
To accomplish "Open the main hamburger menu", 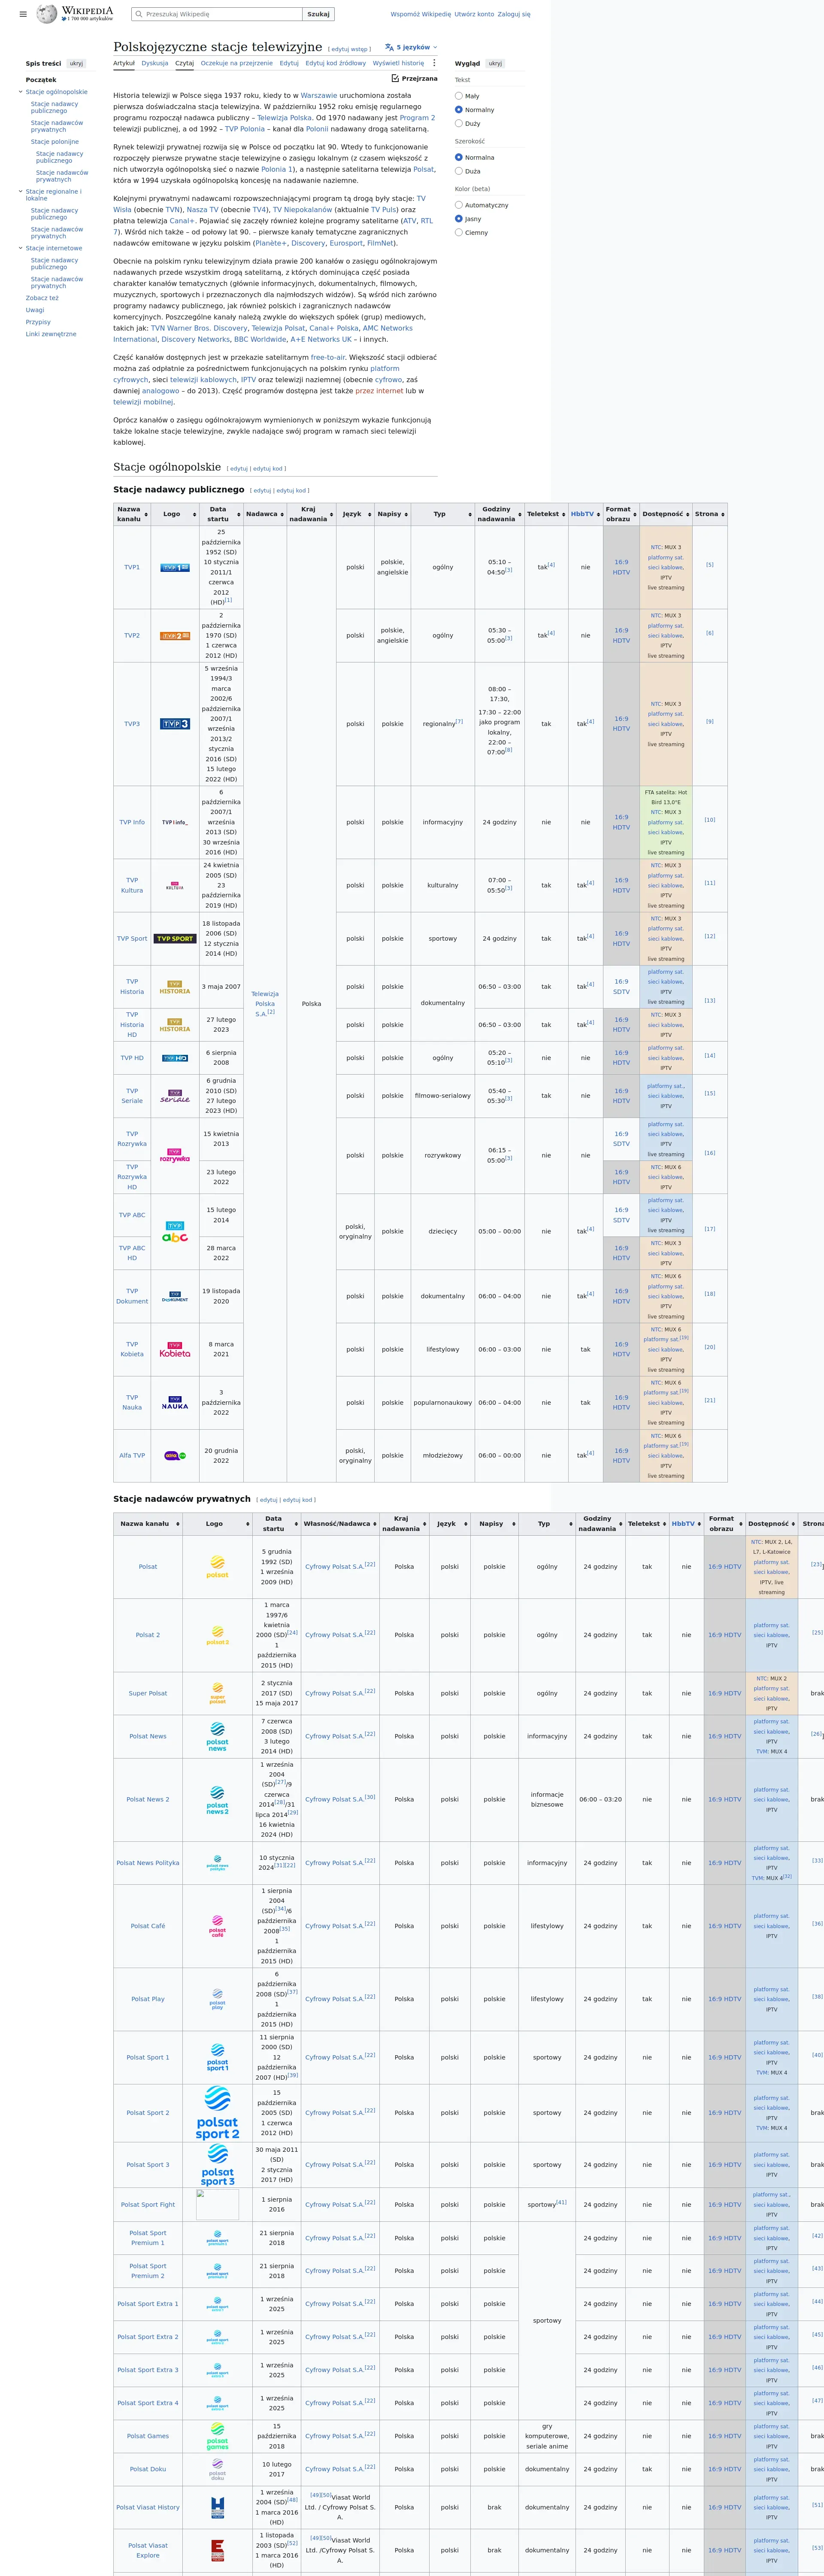I will (23, 14).
